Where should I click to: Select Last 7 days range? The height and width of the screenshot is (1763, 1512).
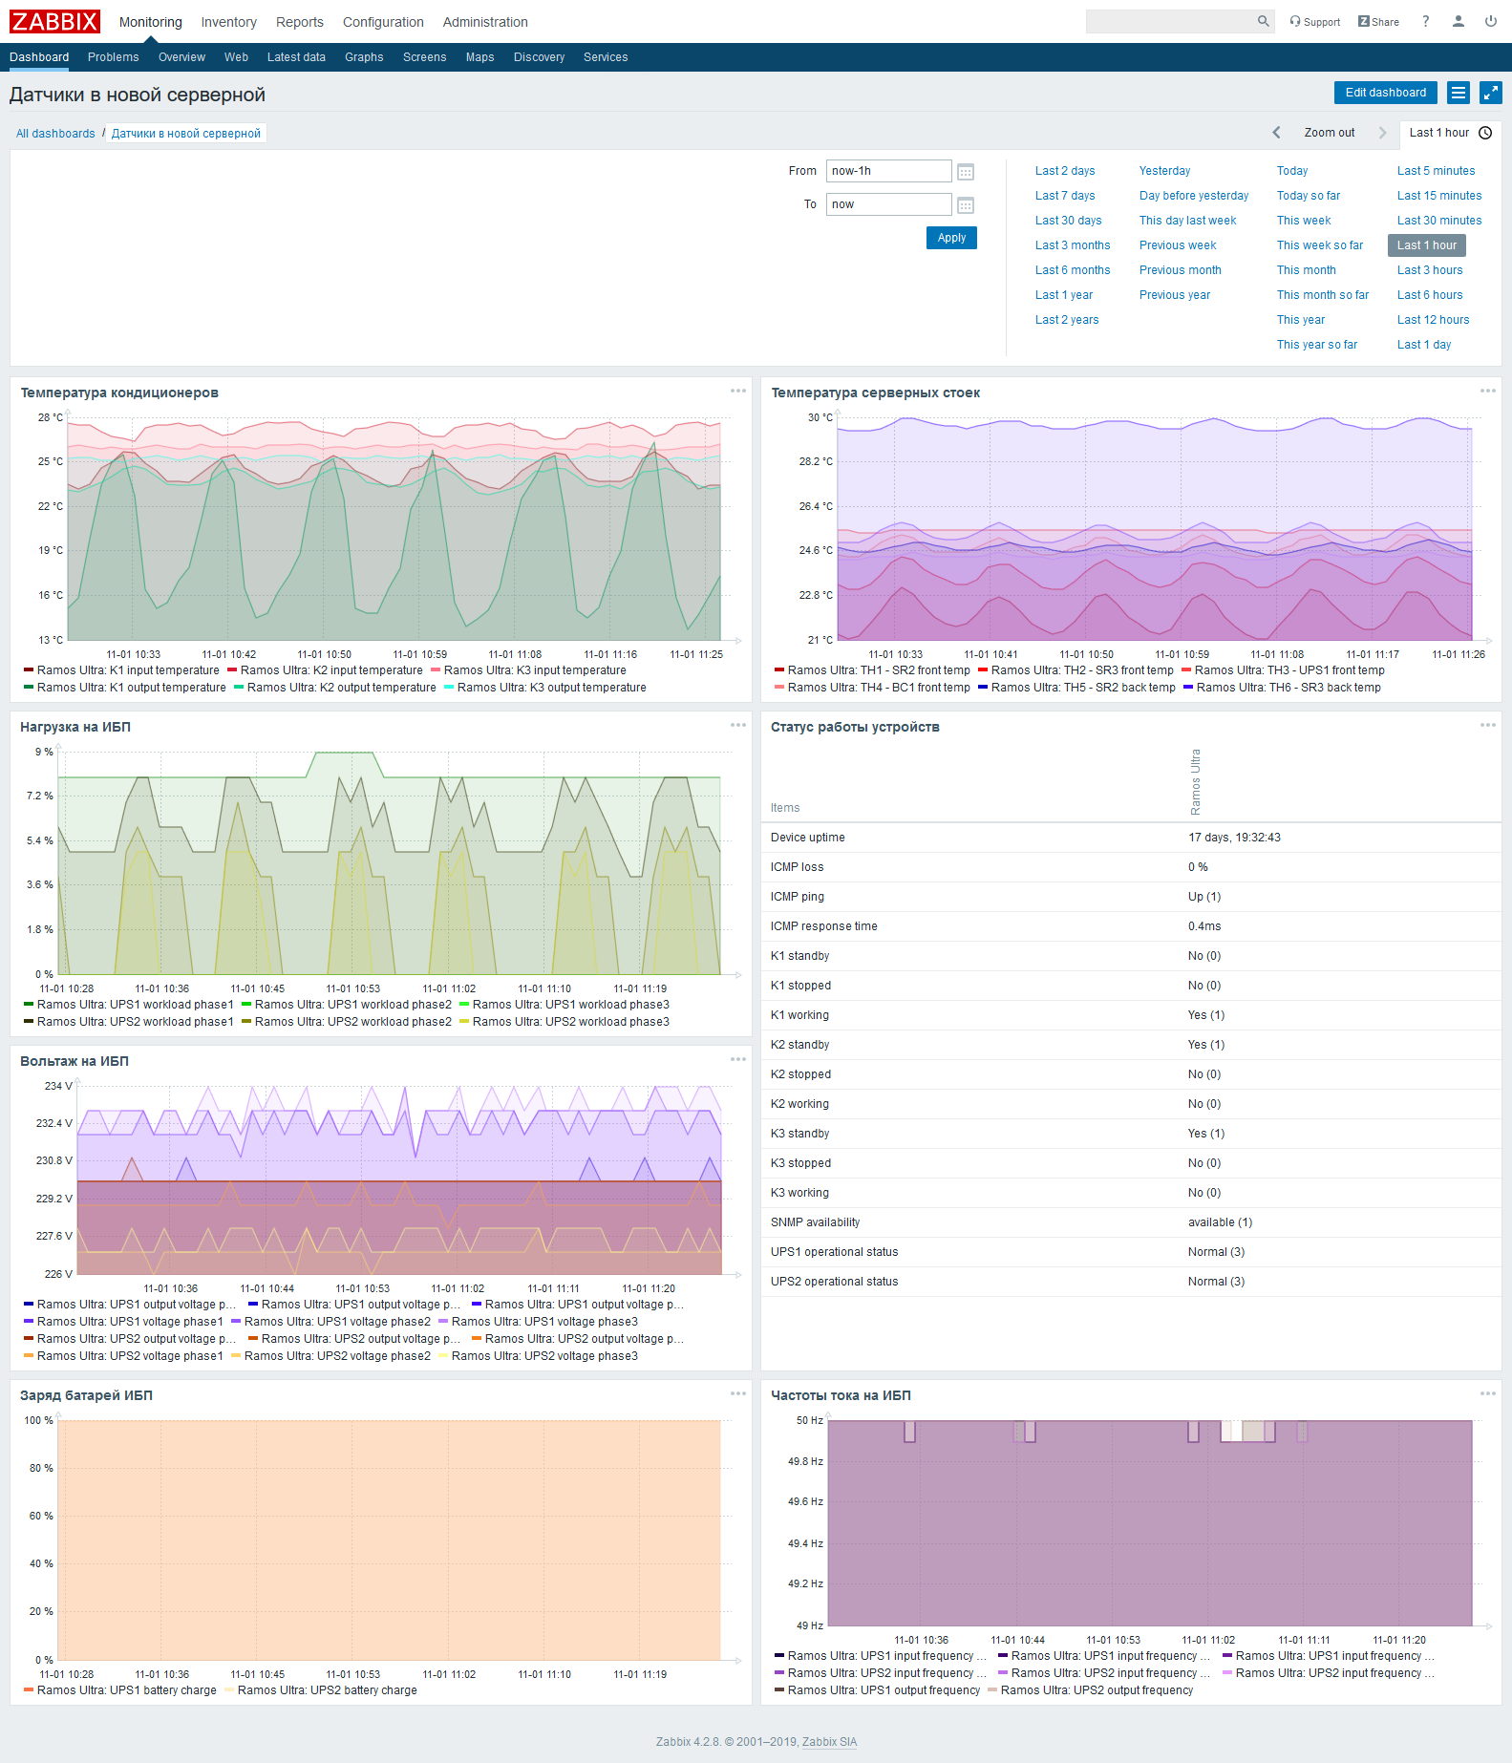[x=1065, y=196]
